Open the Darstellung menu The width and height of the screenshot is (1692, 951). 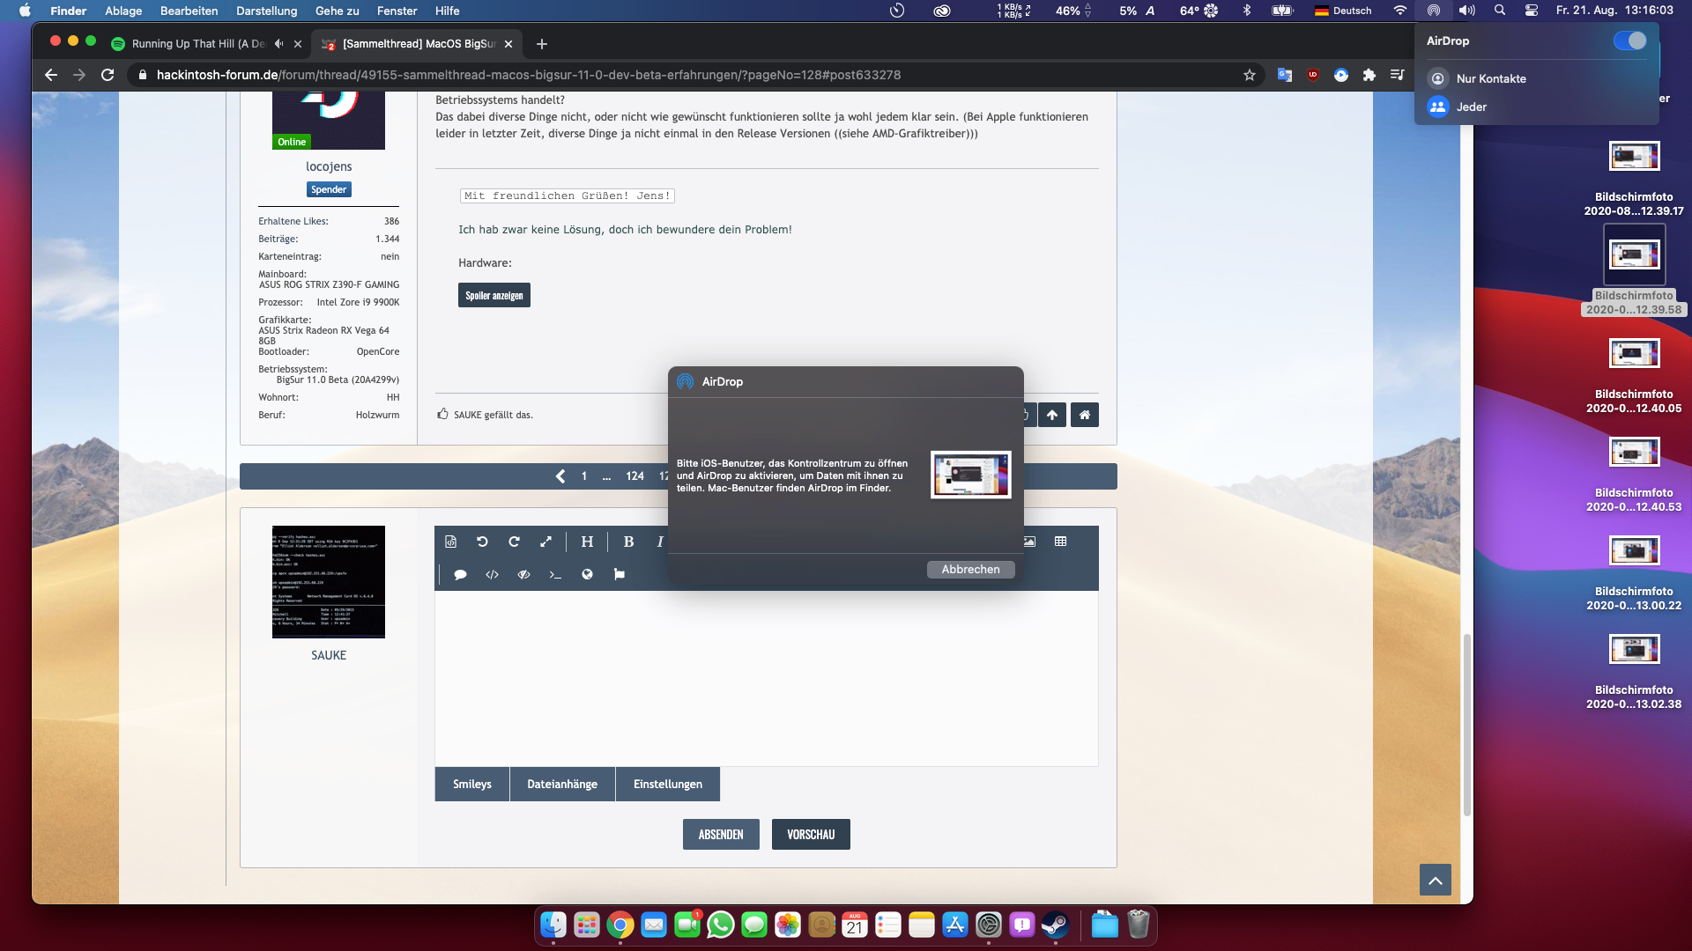pyautogui.click(x=266, y=11)
